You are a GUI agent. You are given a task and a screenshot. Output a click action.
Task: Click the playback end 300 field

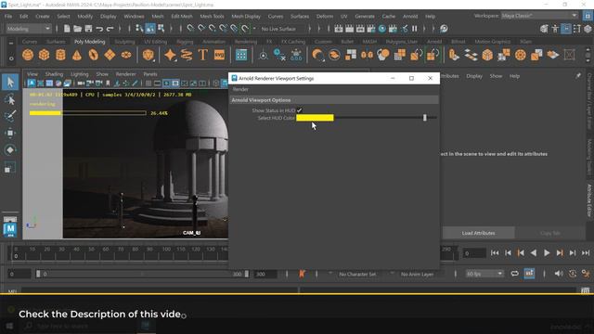[x=265, y=274]
